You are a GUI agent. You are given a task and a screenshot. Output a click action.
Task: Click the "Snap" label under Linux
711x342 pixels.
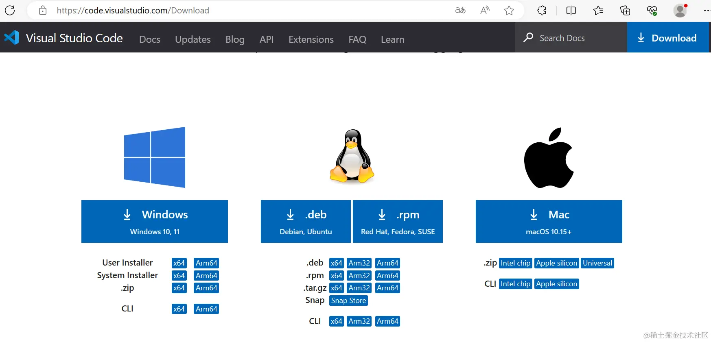(x=315, y=300)
